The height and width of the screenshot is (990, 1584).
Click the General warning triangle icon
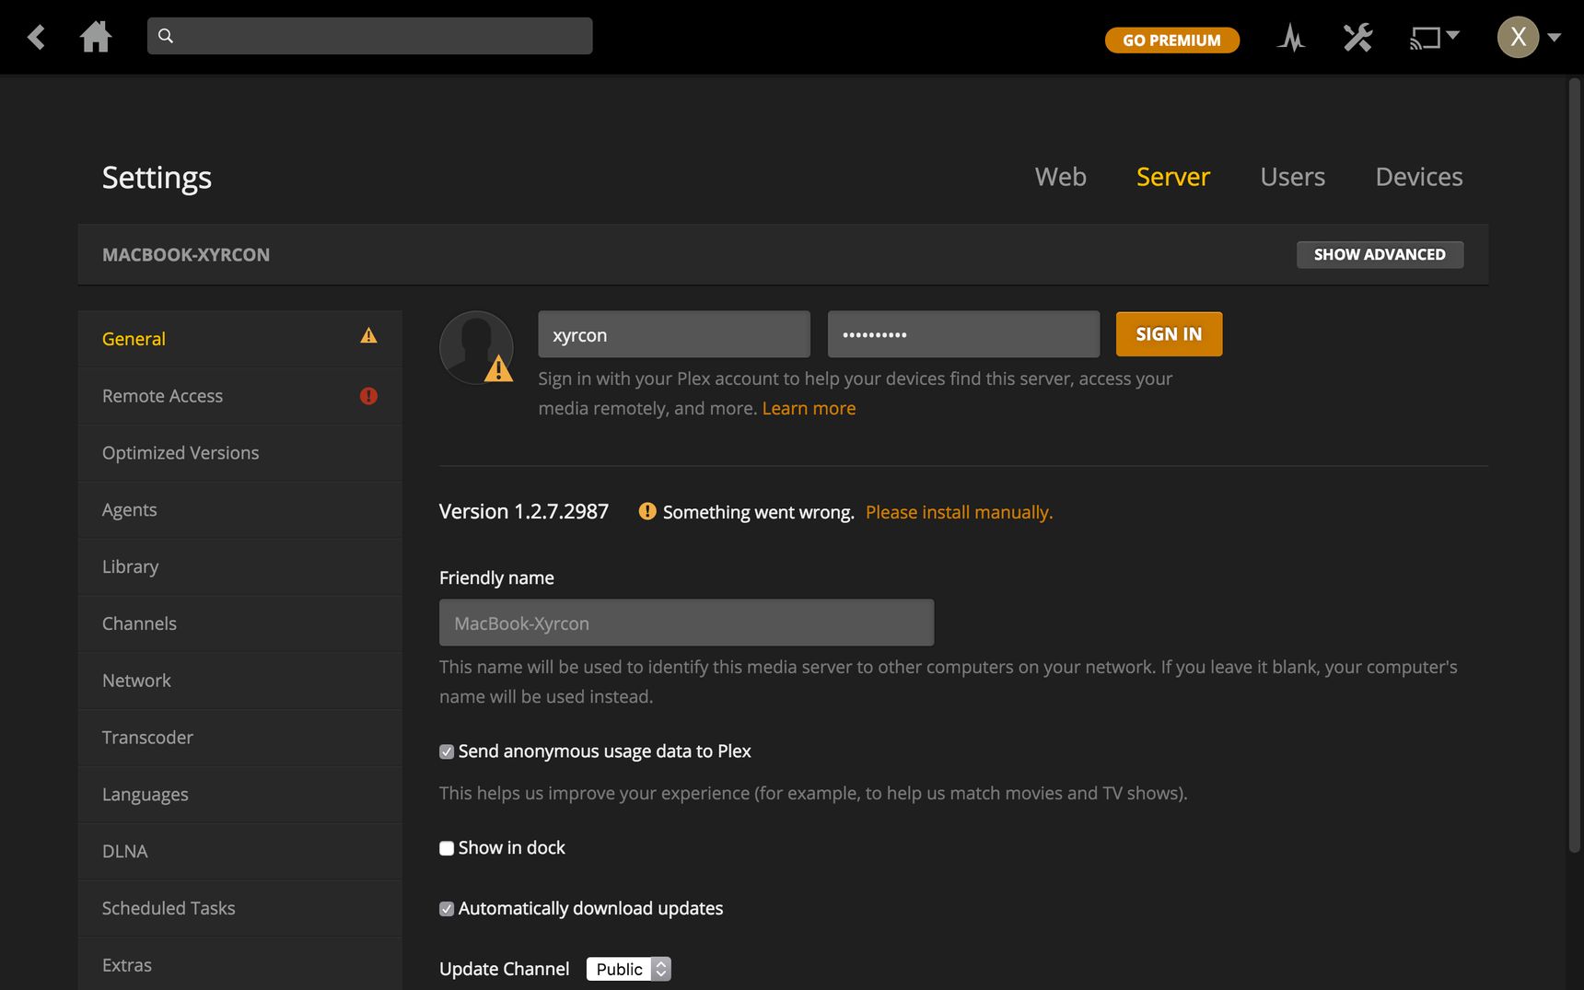[368, 336]
